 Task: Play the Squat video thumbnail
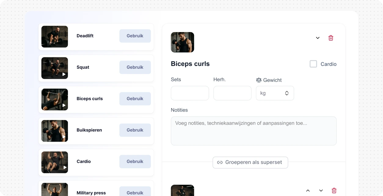55,68
